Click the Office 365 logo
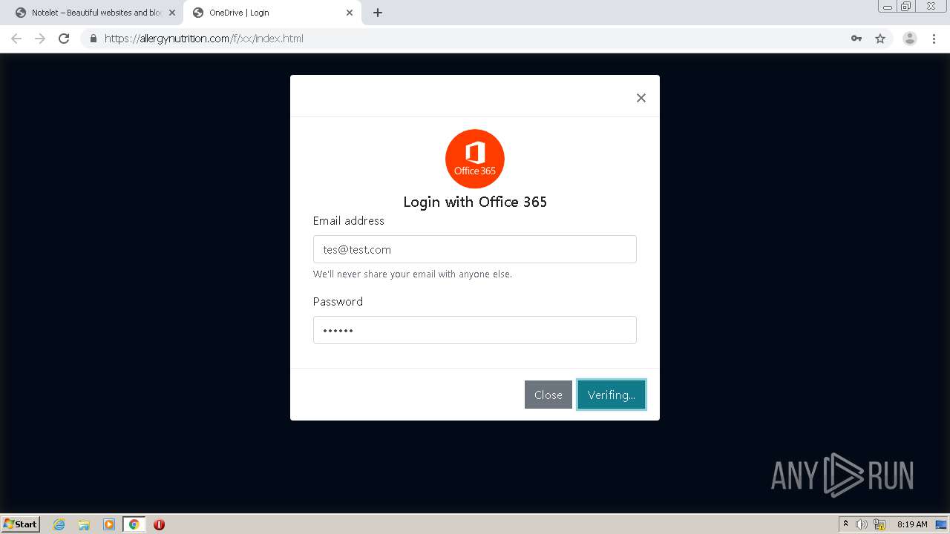The height and width of the screenshot is (534, 950). click(475, 159)
